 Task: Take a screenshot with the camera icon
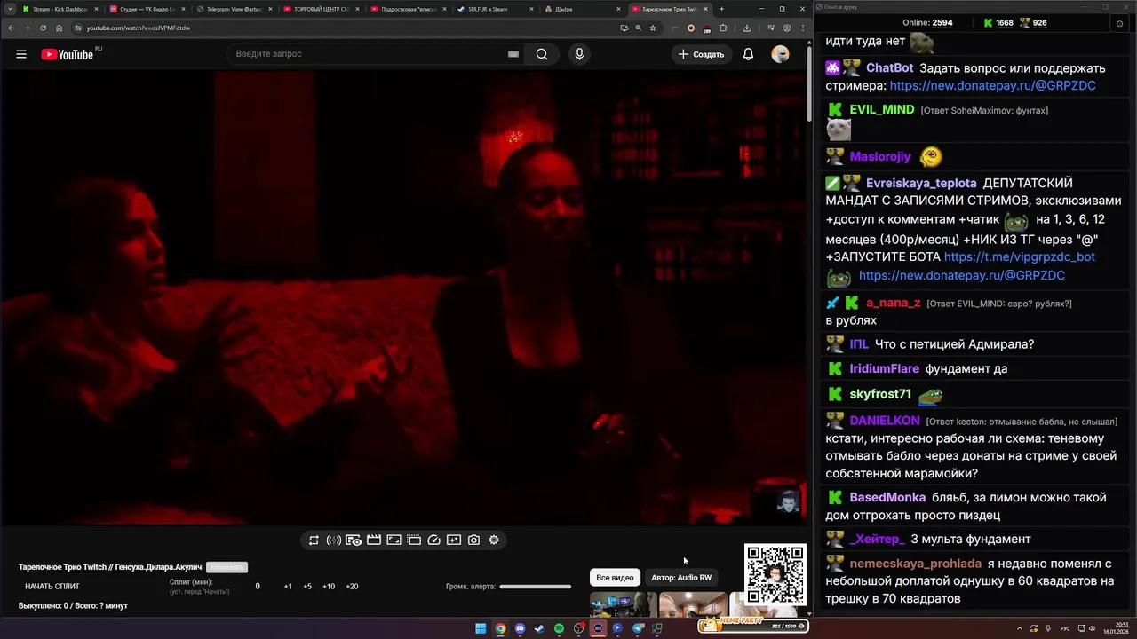pyautogui.click(x=474, y=540)
